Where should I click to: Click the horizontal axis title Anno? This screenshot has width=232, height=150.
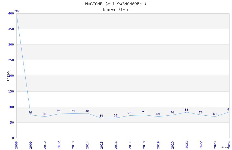pos(225,147)
